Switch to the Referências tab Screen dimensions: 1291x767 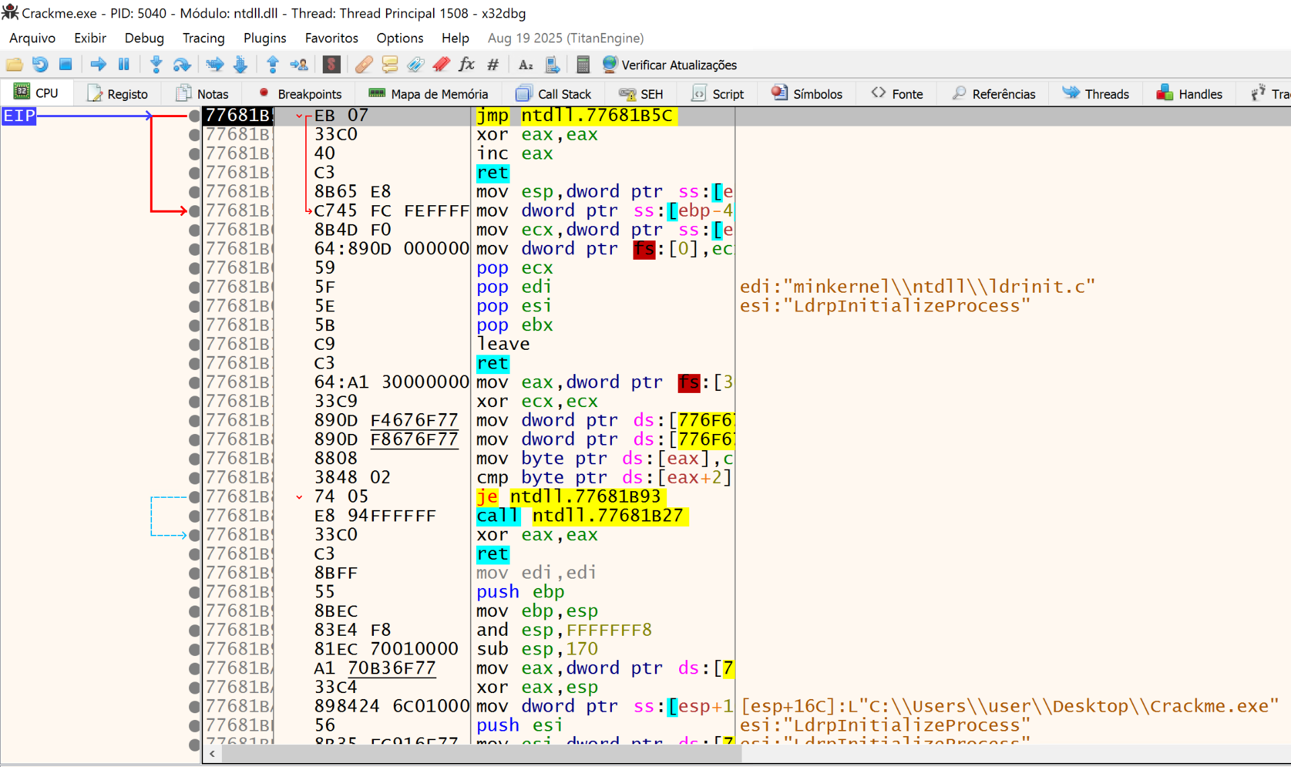click(x=993, y=94)
